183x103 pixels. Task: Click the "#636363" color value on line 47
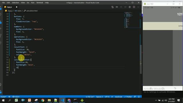pyautogui.click(x=38, y=39)
